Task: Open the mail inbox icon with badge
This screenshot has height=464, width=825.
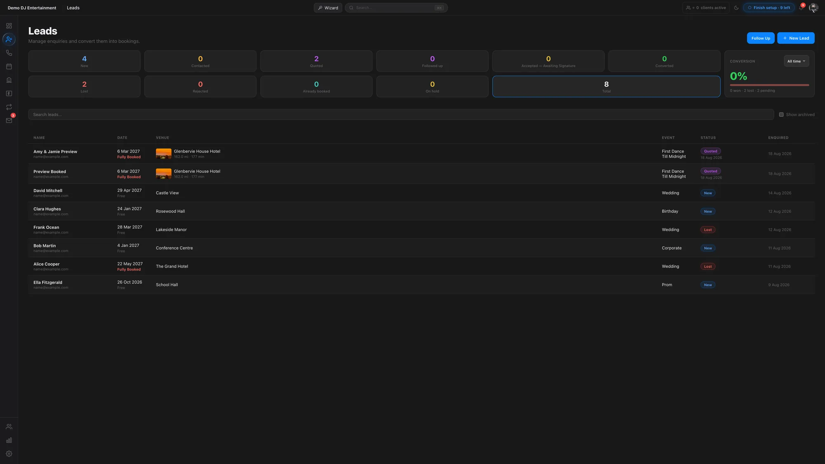Action: [x=9, y=120]
